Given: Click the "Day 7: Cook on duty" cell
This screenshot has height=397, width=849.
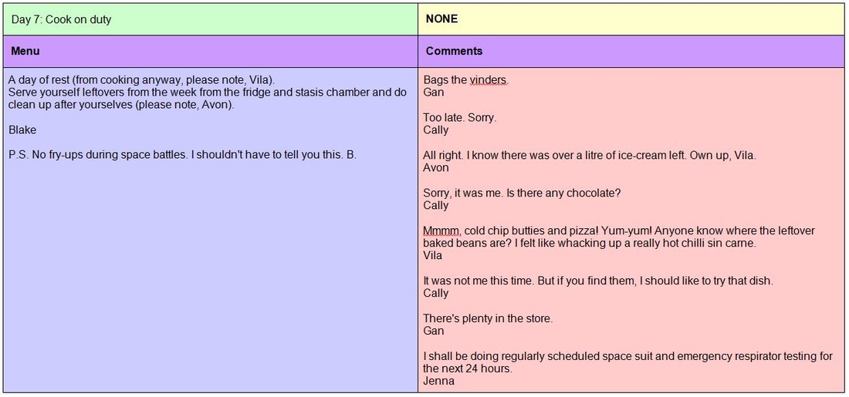Looking at the screenshot, I should (x=61, y=19).
